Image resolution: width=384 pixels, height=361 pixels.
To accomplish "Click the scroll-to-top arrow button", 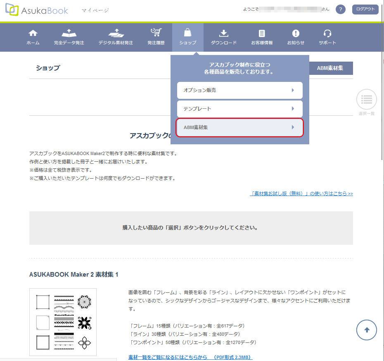I will click(366, 330).
